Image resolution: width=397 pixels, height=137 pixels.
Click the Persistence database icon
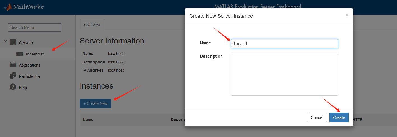(13, 76)
